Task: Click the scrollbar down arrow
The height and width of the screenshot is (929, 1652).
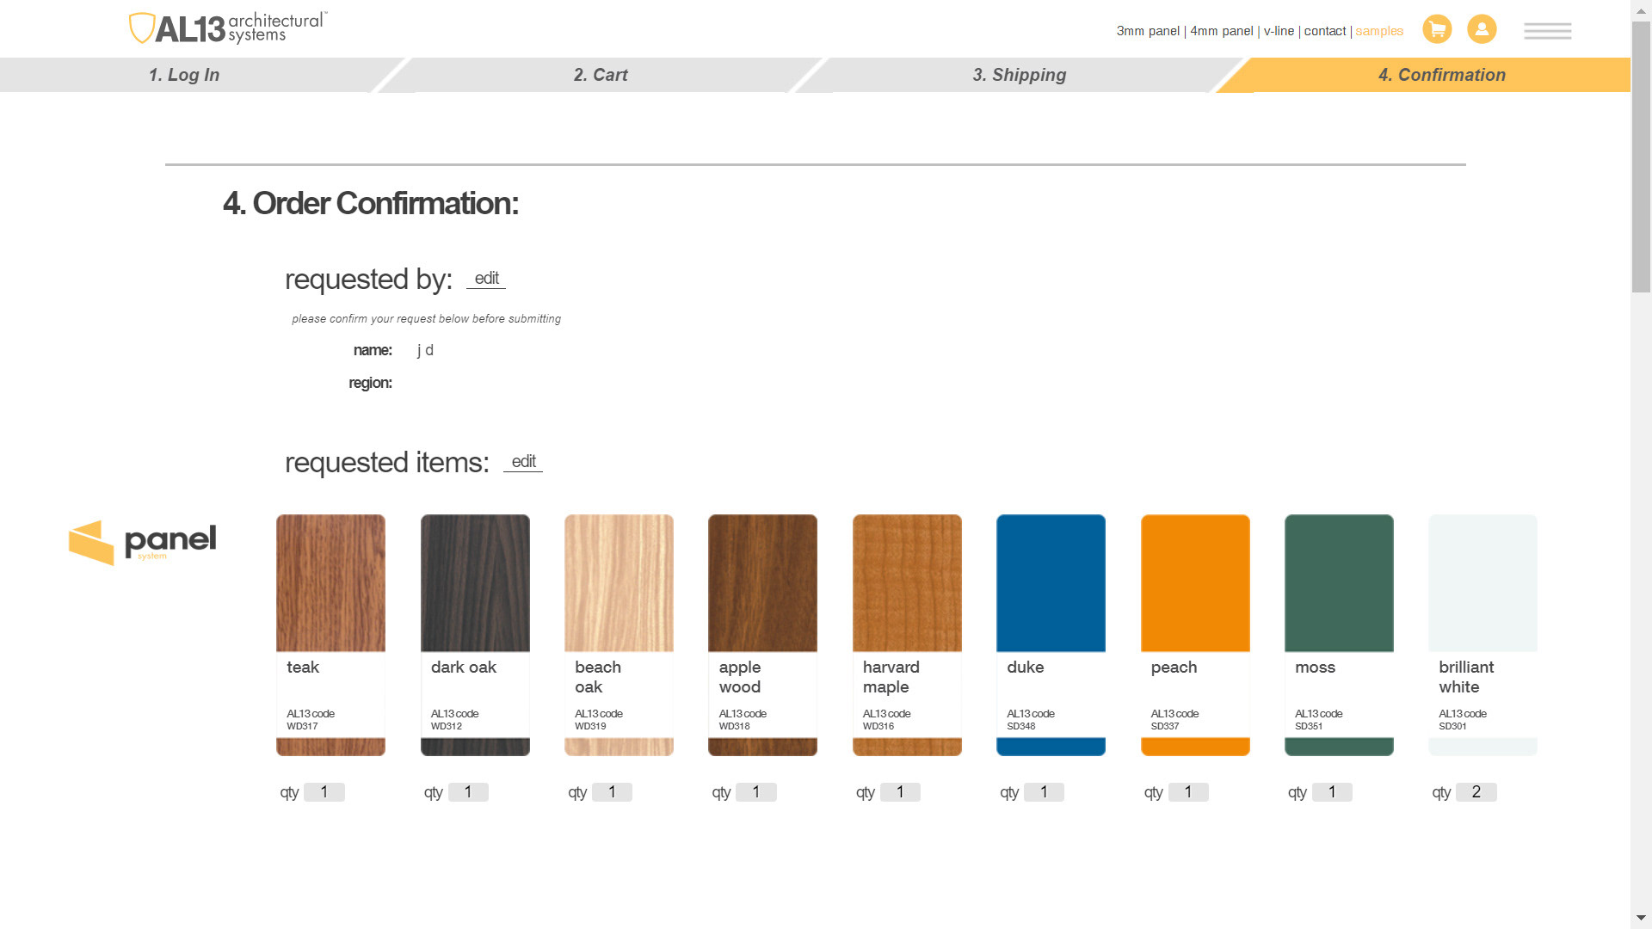Action: click(x=1641, y=918)
